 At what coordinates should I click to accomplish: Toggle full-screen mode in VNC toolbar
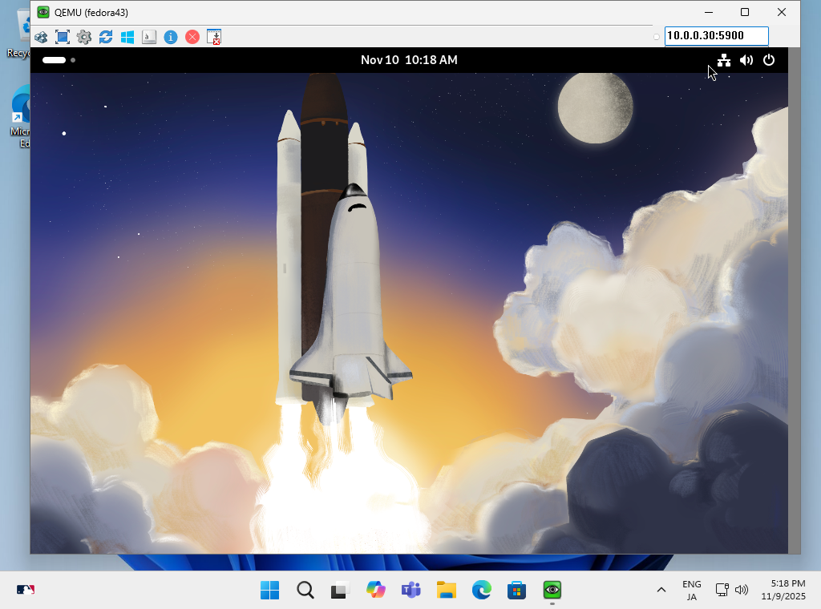pyautogui.click(x=63, y=37)
